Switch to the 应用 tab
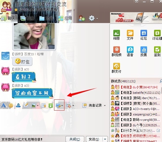The width and height of the screenshot is (162, 142). click(x=65, y=18)
